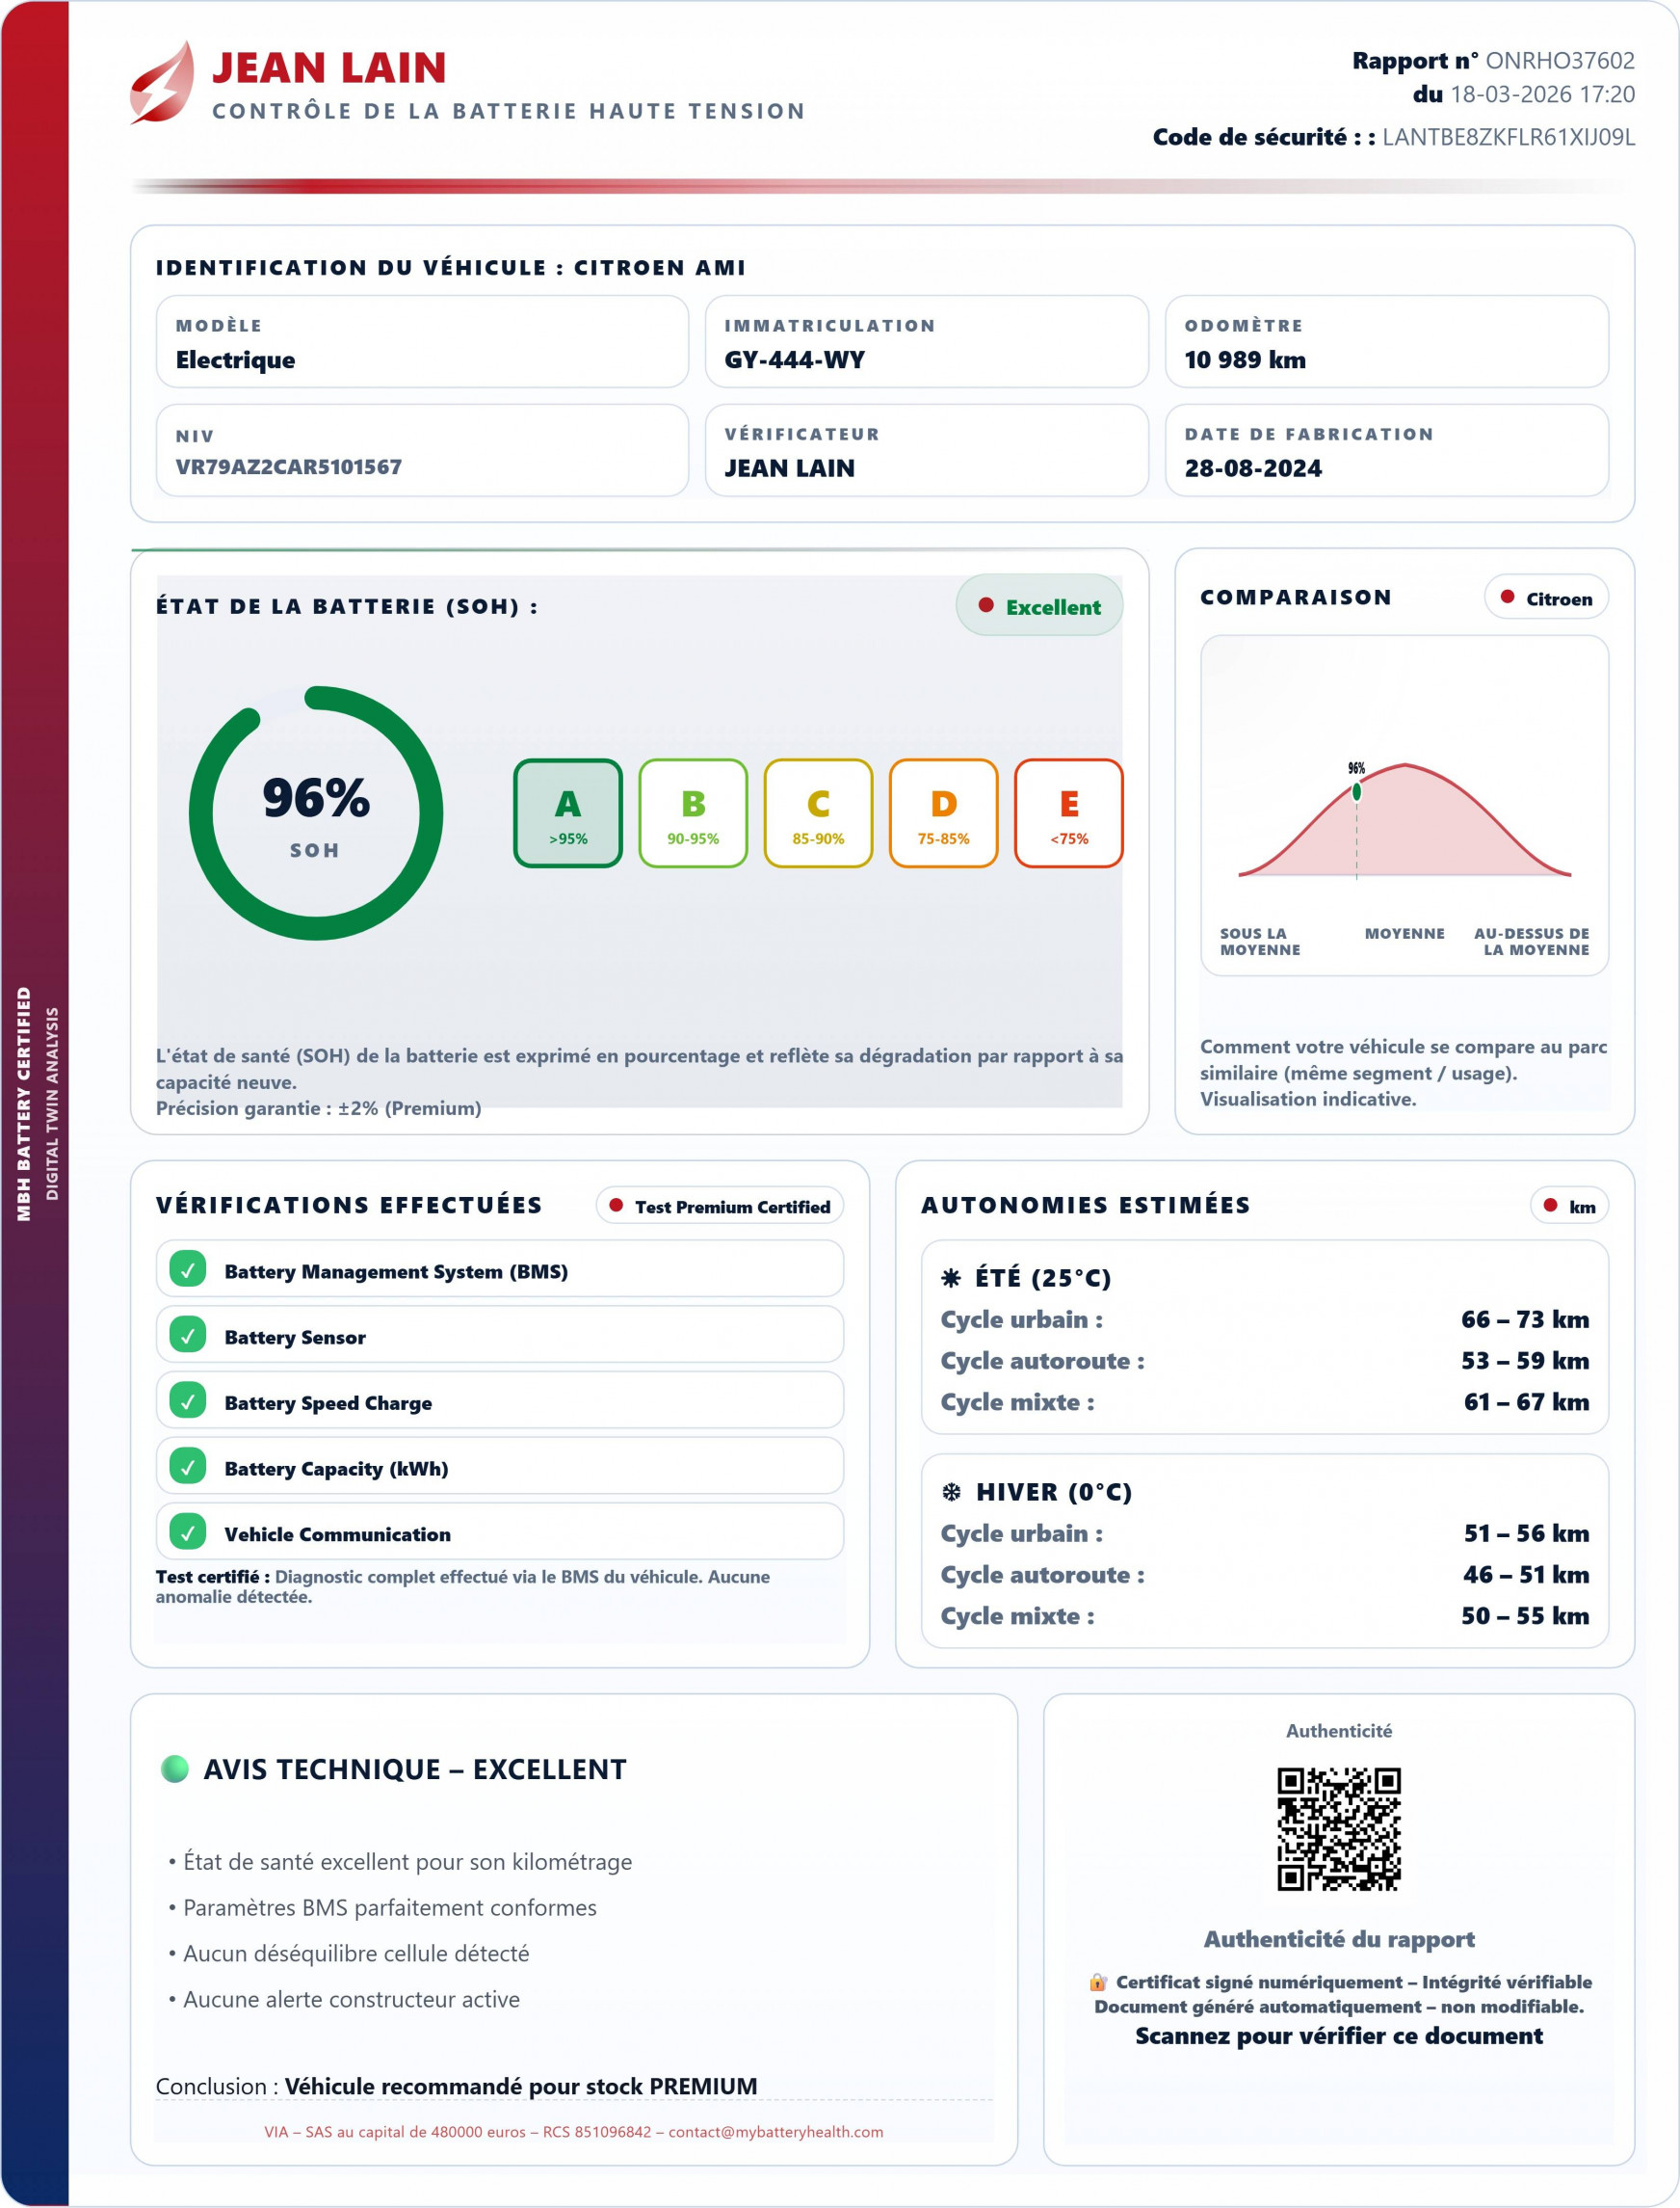The height and width of the screenshot is (2208, 1680).
Task: Click the Battery Management System checkmark
Action: [x=188, y=1269]
